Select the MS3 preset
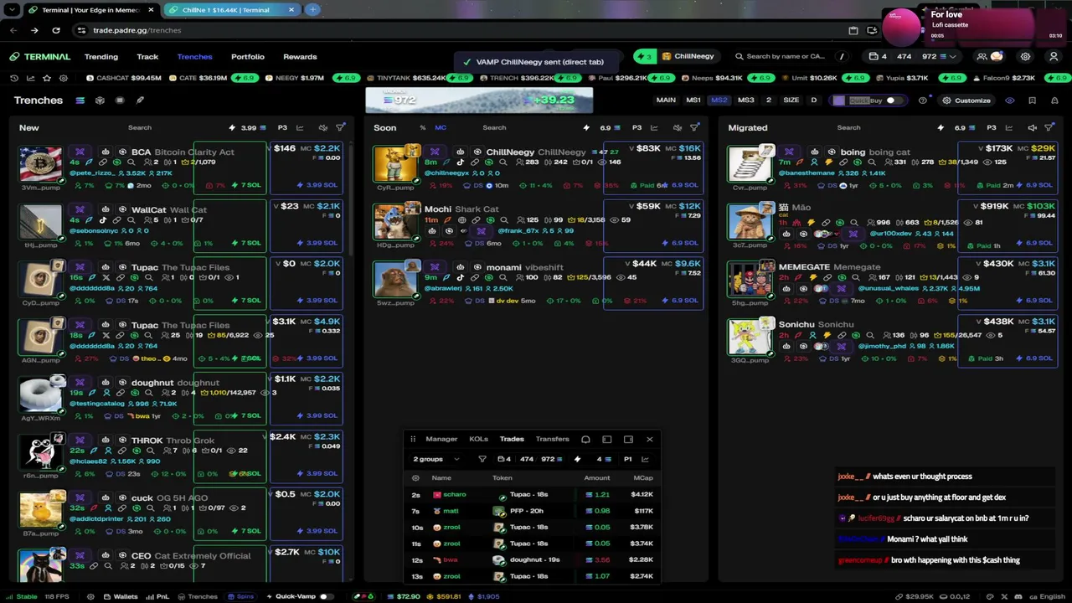 pyautogui.click(x=745, y=100)
